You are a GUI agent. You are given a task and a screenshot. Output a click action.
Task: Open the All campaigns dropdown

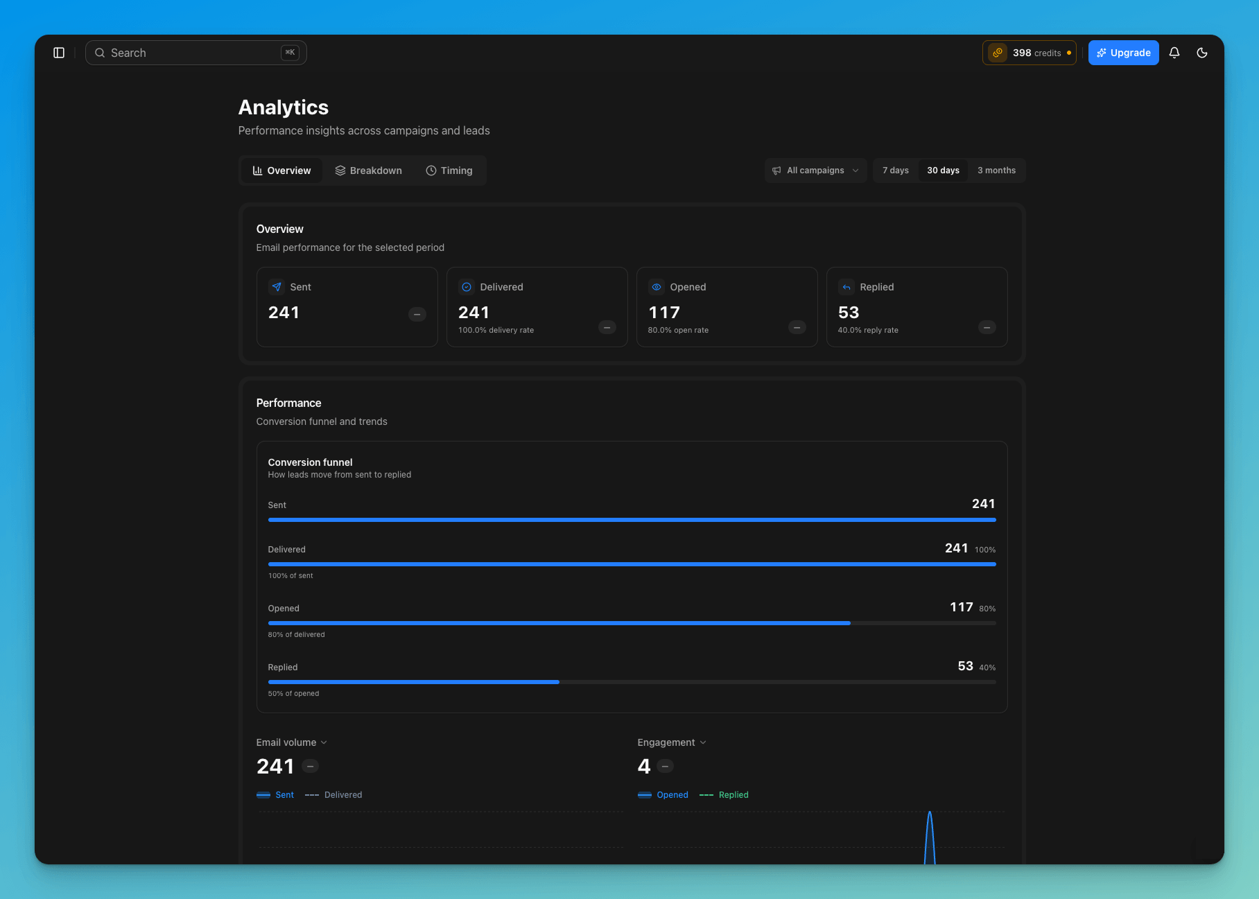815,171
